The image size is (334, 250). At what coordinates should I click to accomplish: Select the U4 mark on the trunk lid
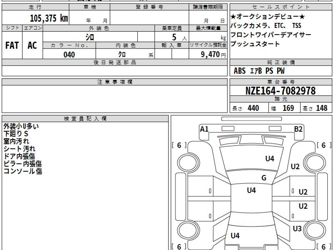(235, 236)
